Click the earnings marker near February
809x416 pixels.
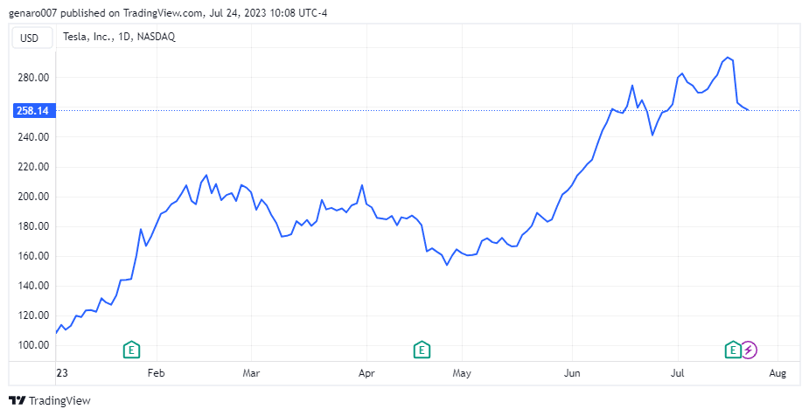(131, 350)
